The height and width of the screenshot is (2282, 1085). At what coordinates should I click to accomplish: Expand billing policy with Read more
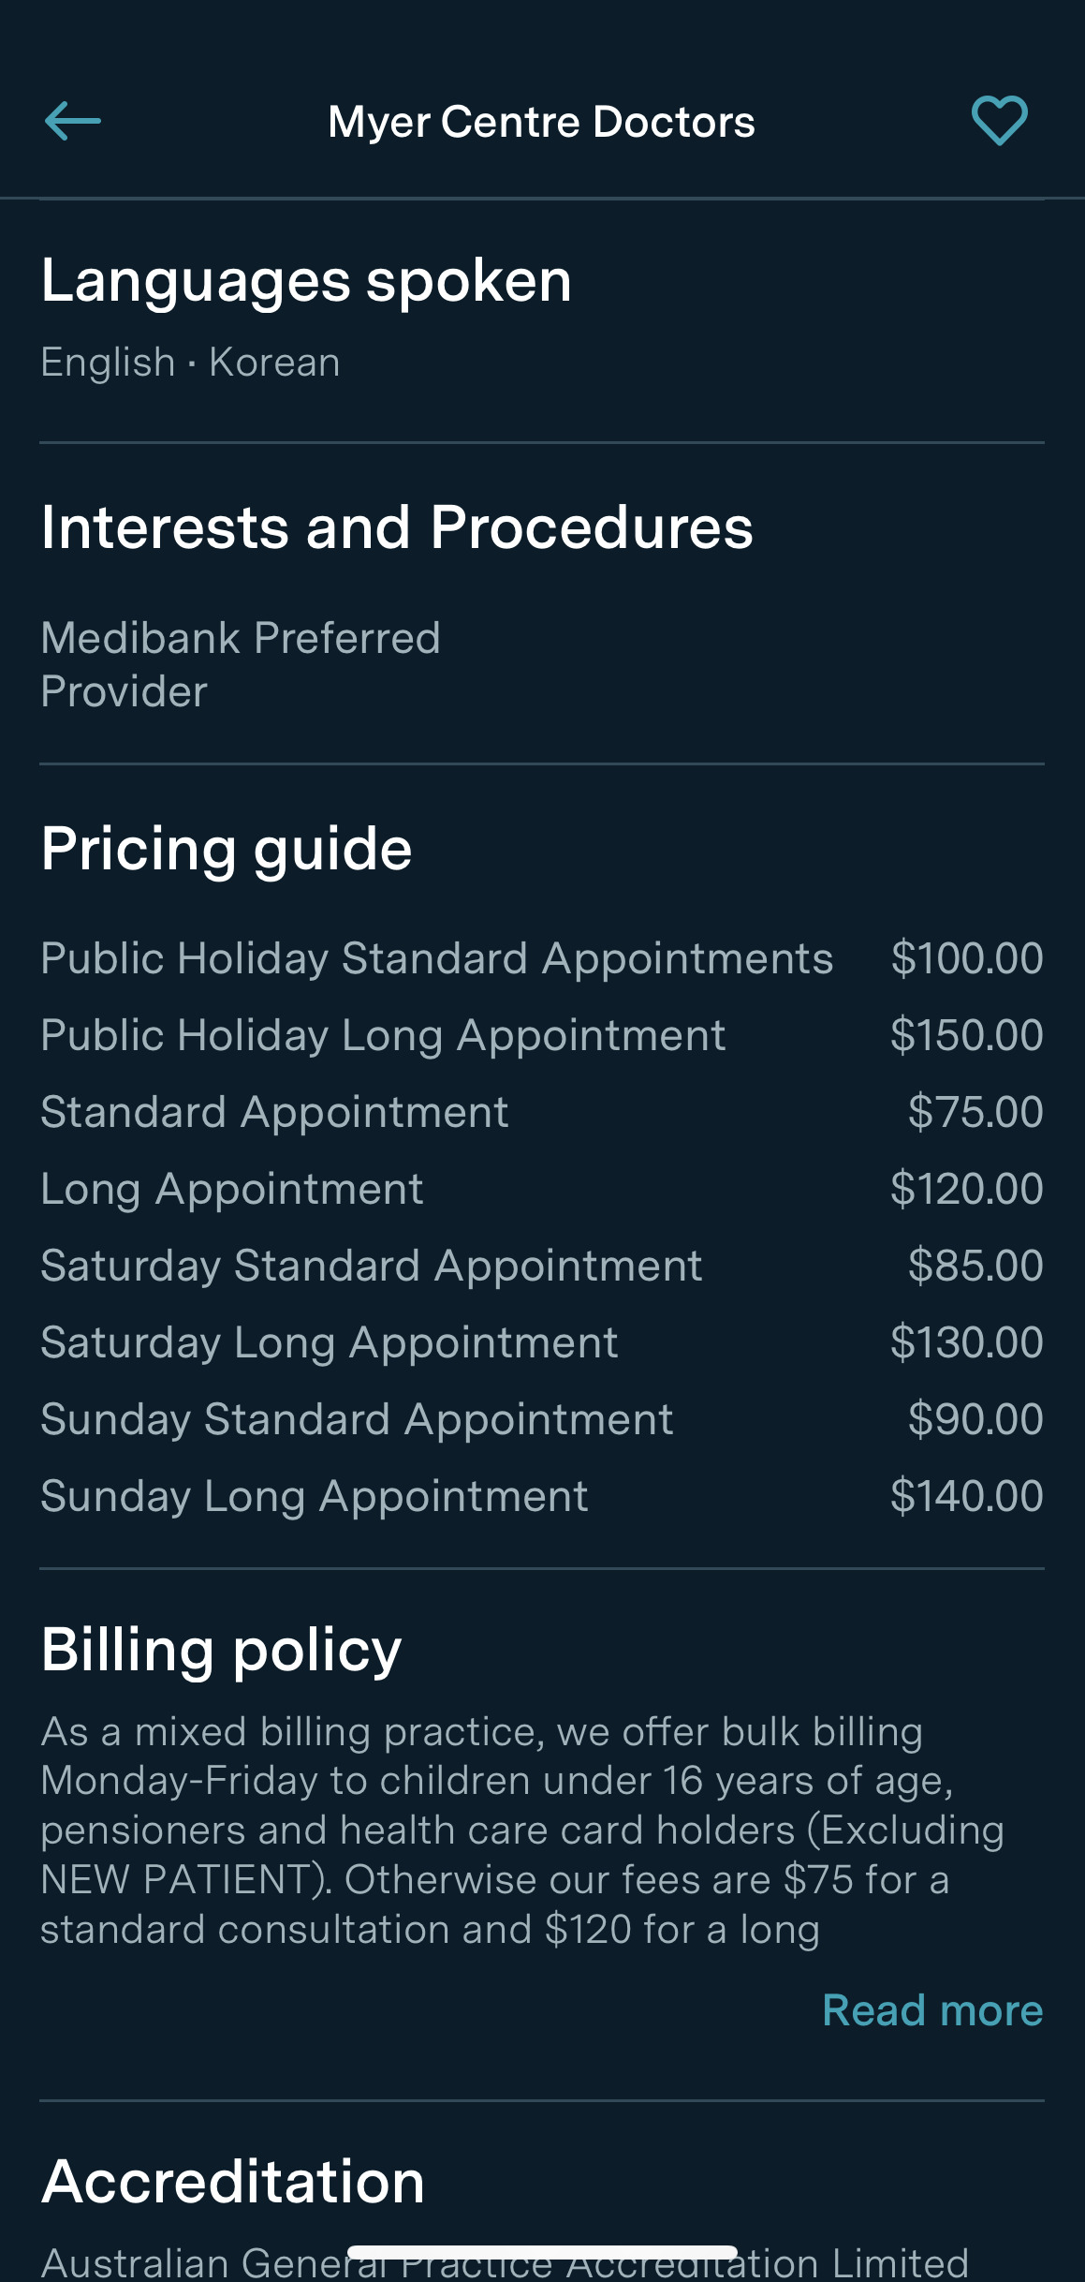(931, 2010)
